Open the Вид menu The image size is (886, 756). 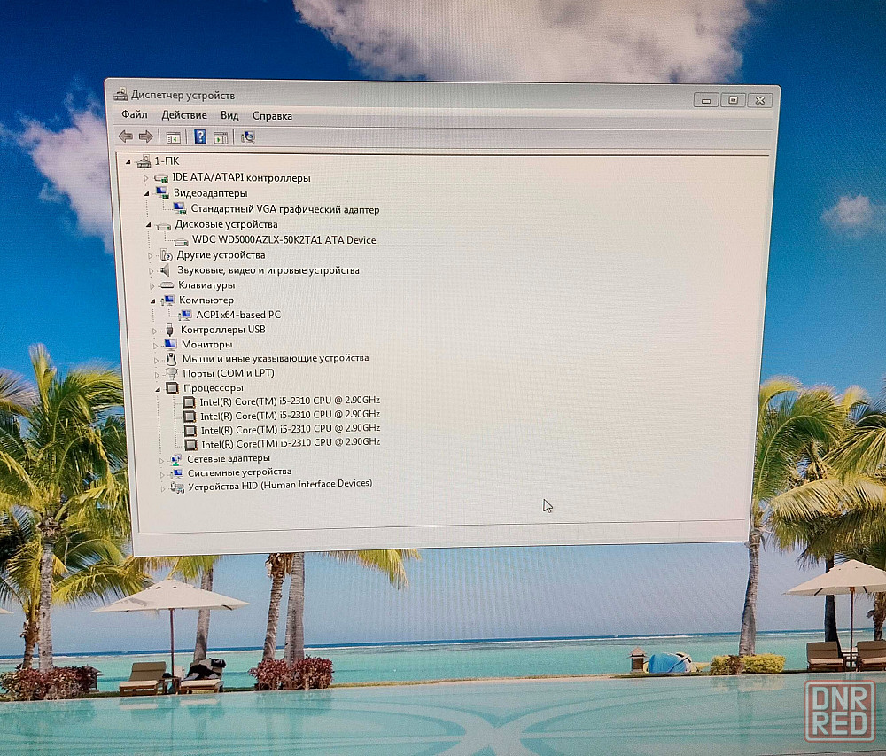pyautogui.click(x=229, y=116)
